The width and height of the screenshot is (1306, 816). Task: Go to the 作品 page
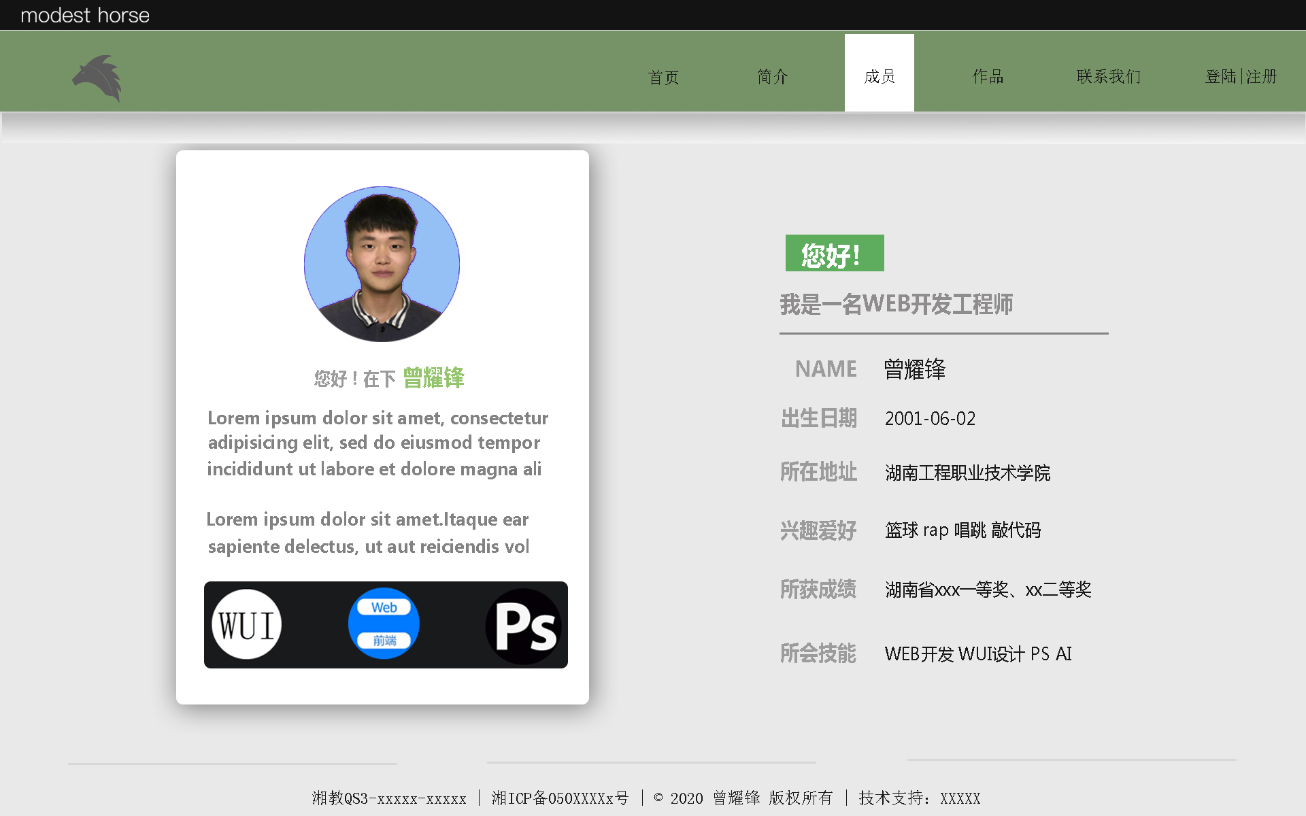[x=988, y=76]
